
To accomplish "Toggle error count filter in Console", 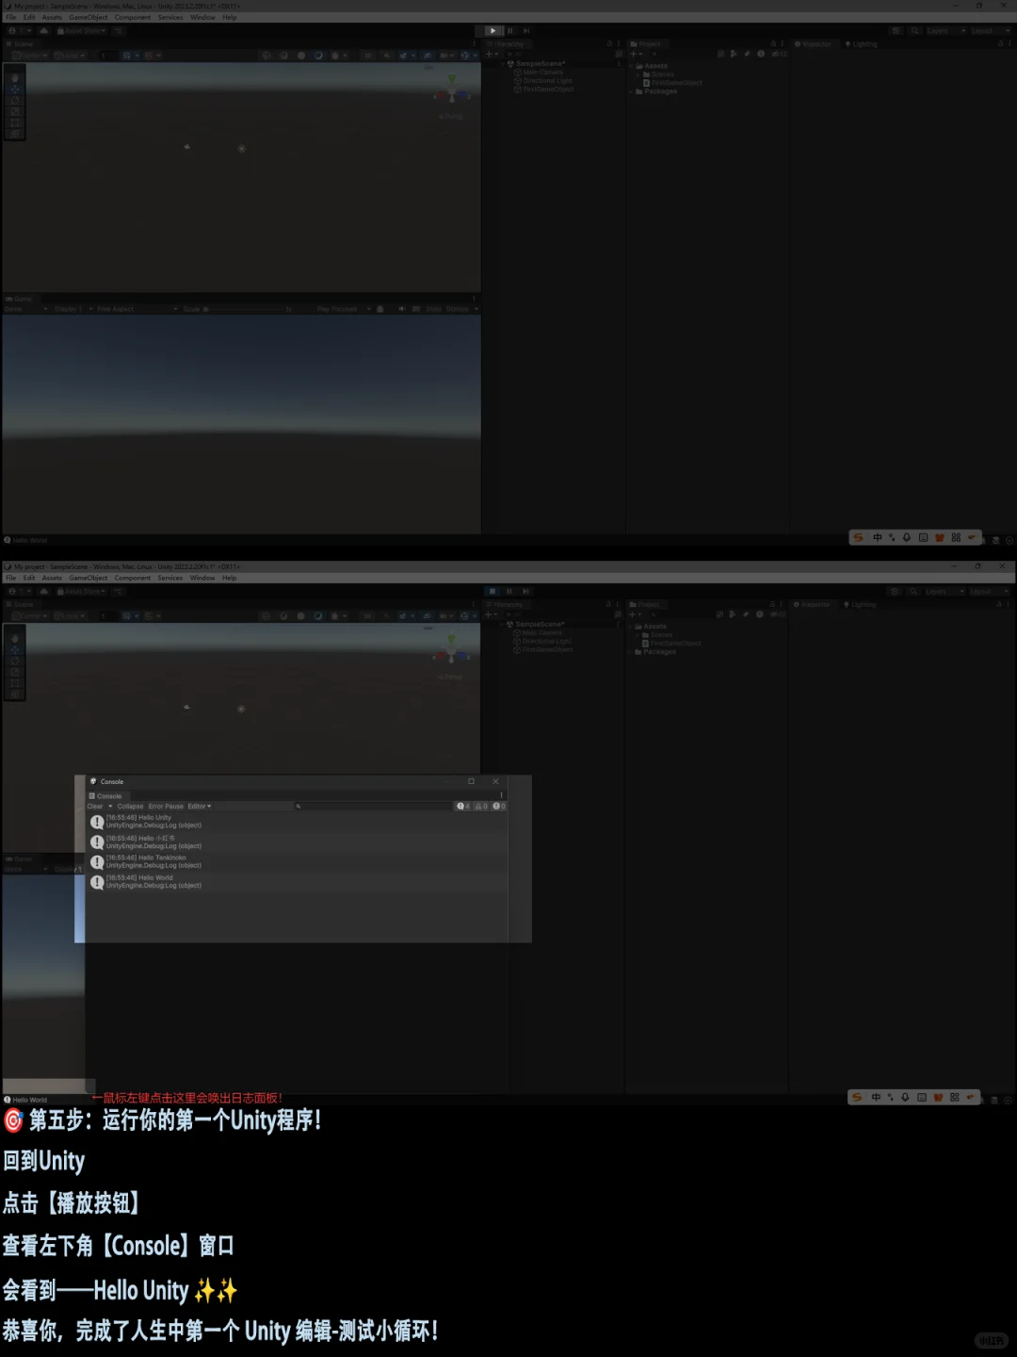I will click(499, 807).
